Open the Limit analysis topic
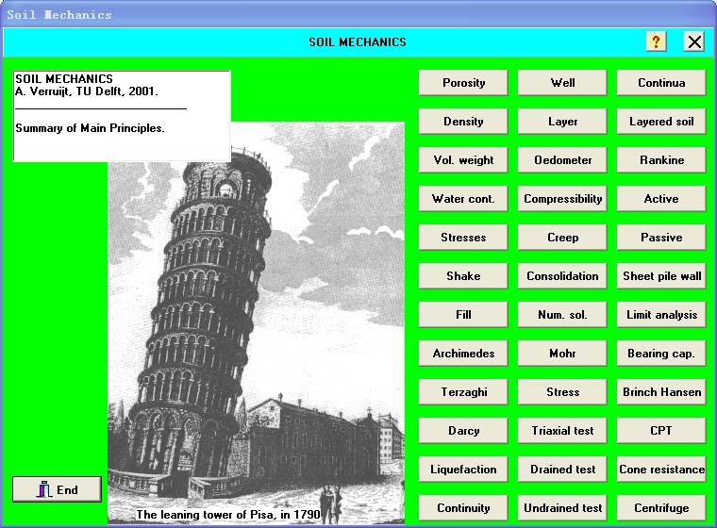Viewport: 717px width, 528px height. [661, 315]
